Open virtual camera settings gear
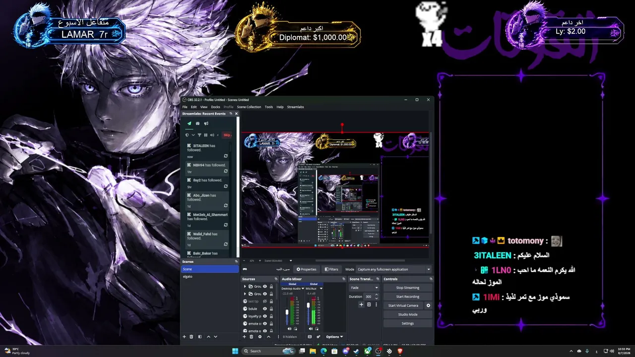Viewport: 635px width, 357px height. tap(429, 305)
